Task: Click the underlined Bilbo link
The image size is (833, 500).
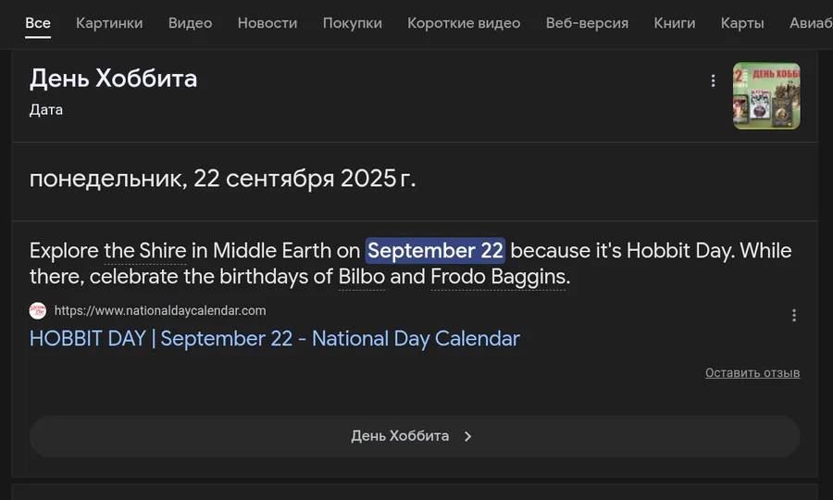Action: tap(361, 277)
